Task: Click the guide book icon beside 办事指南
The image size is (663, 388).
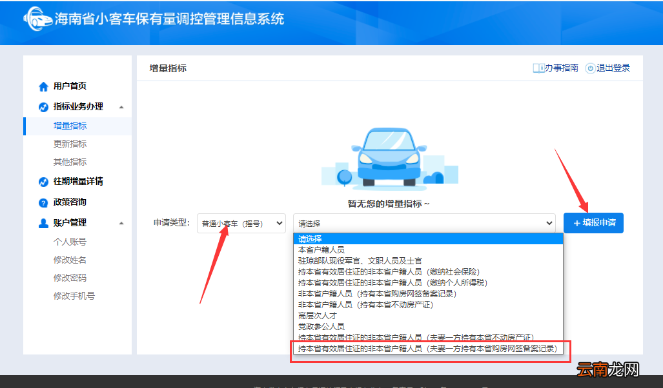Action: (538, 68)
